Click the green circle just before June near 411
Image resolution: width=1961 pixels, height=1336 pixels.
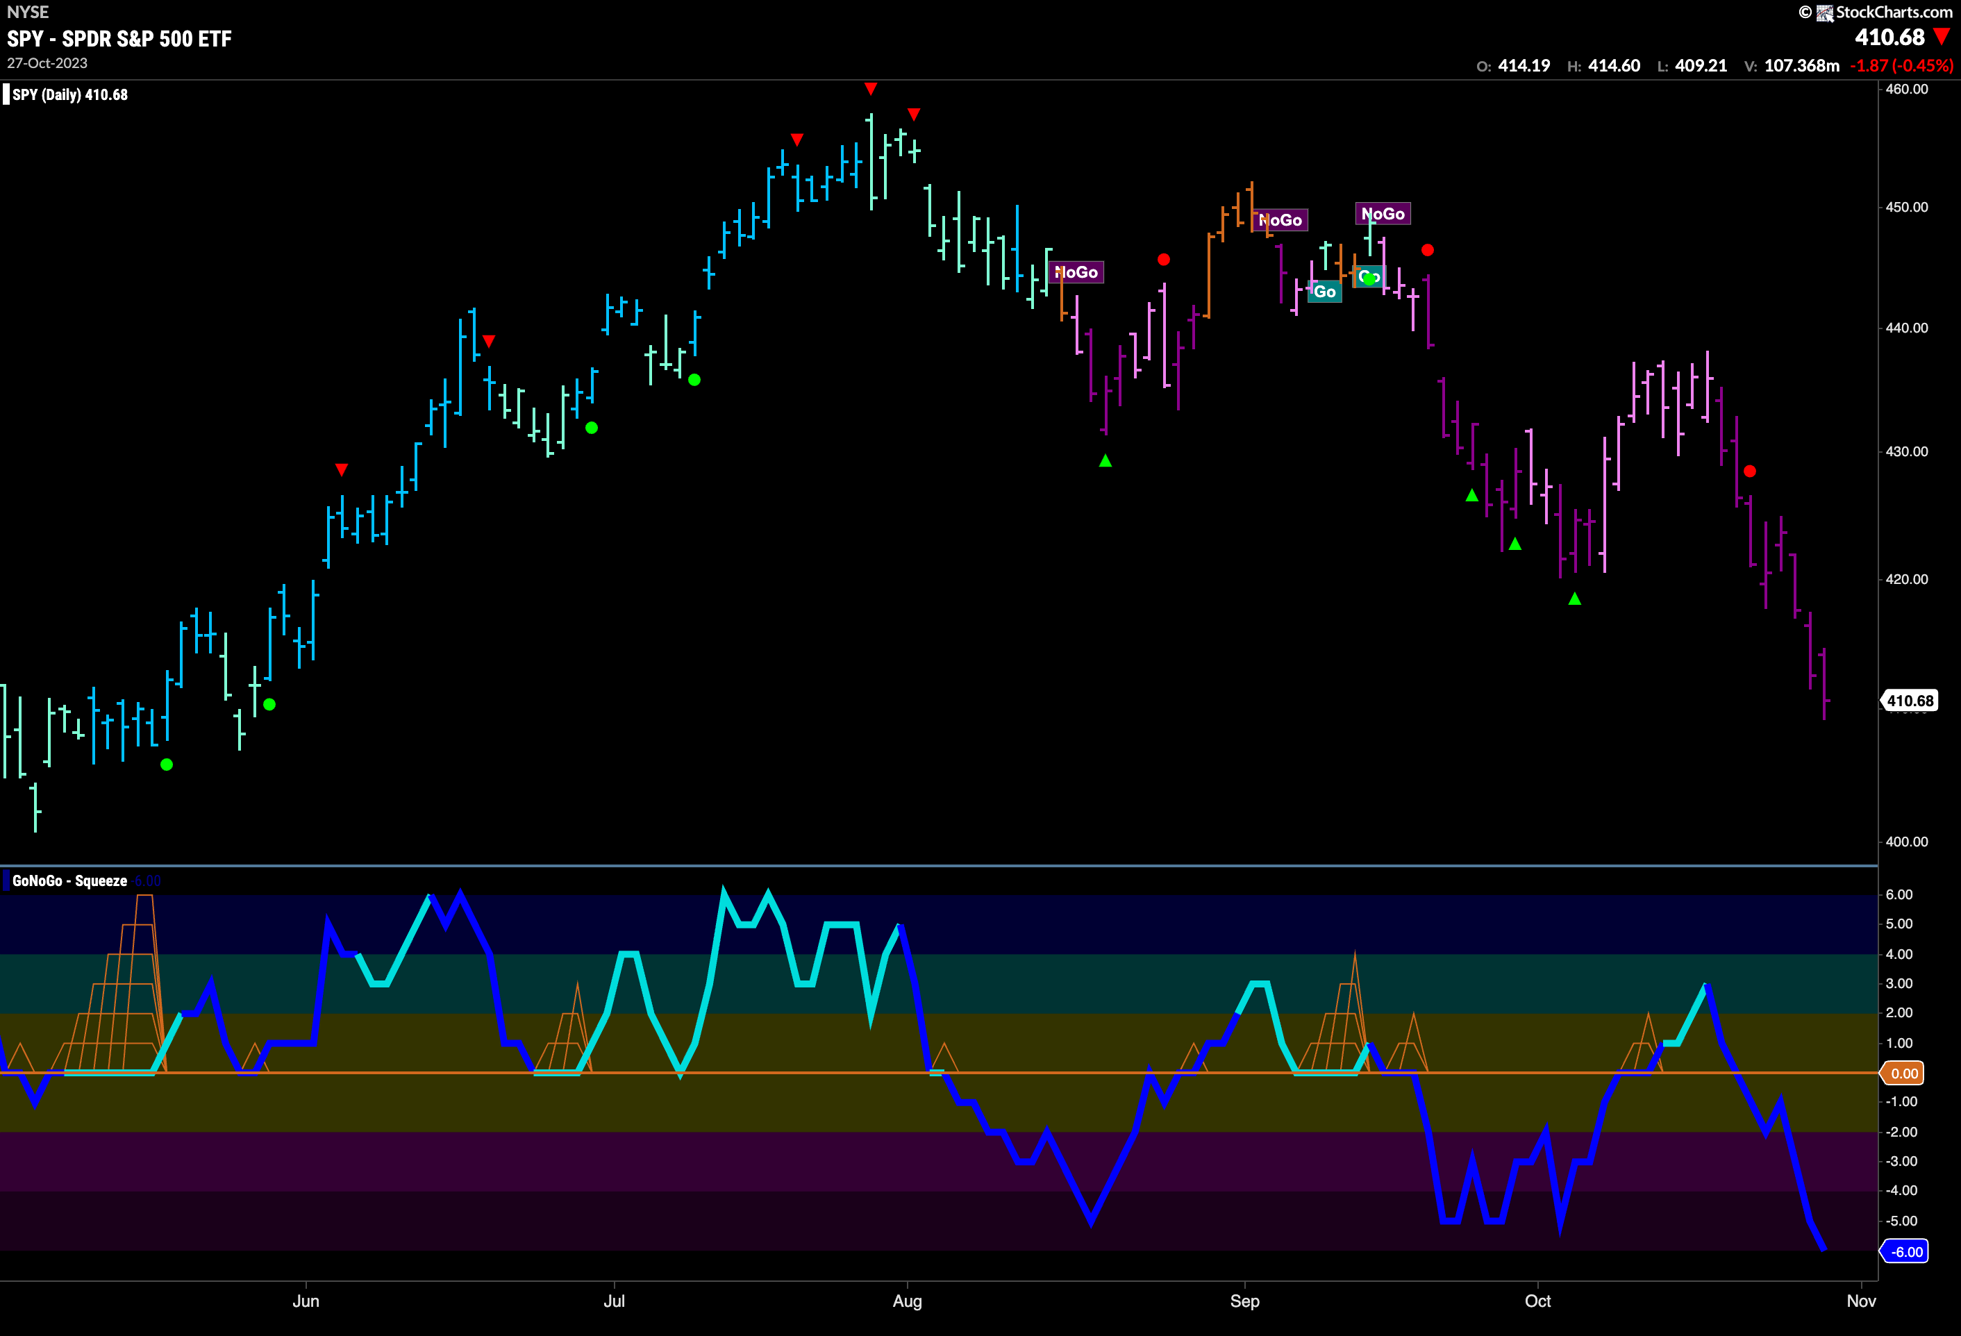269,704
